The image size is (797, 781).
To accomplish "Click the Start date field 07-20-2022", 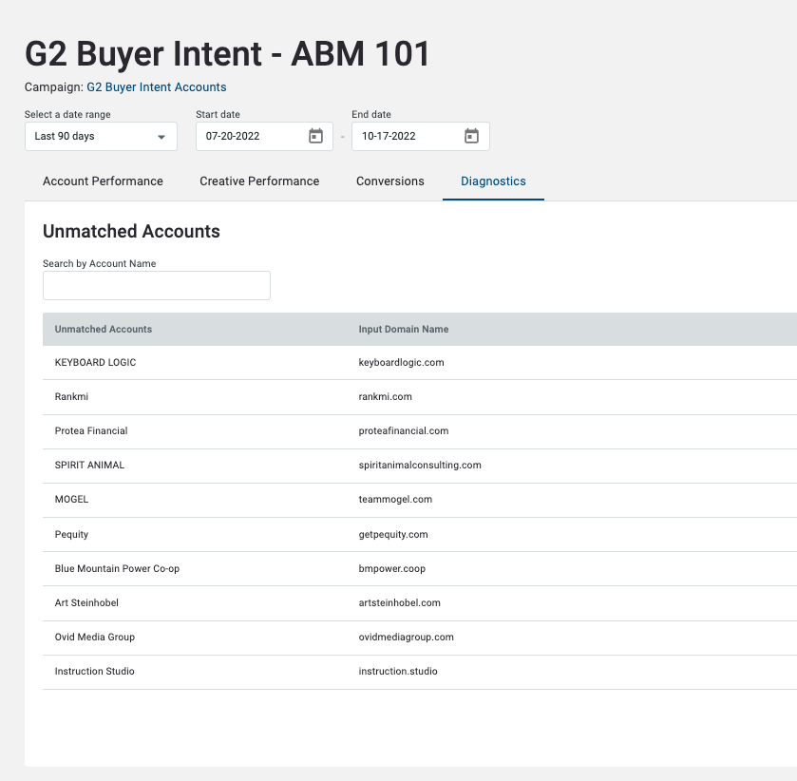I will coord(264,136).
